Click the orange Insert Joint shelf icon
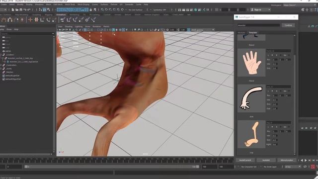Screen dimensions: 318x179 pyautogui.click(x=36, y=20)
